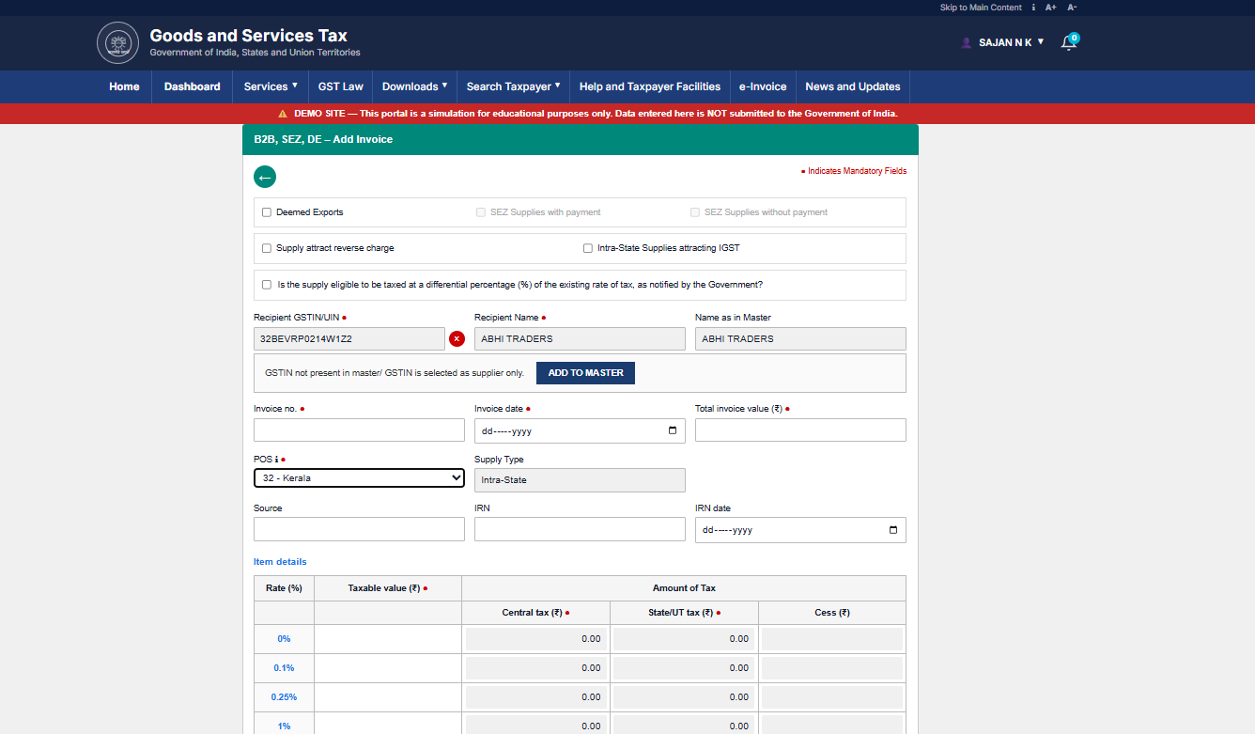Click the GST emblem logo
This screenshot has width=1255, height=734.
click(x=117, y=43)
